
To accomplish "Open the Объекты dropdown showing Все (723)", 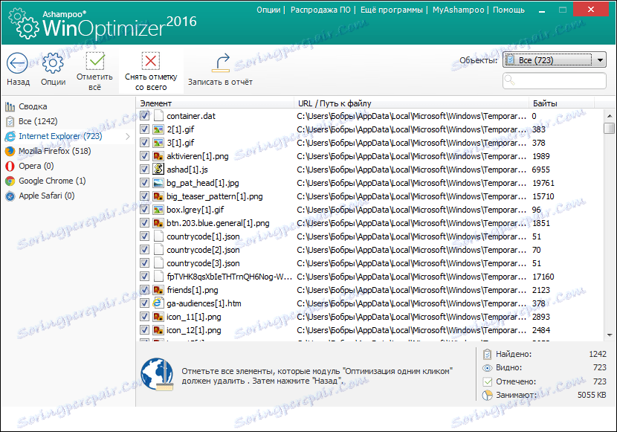I will [554, 60].
